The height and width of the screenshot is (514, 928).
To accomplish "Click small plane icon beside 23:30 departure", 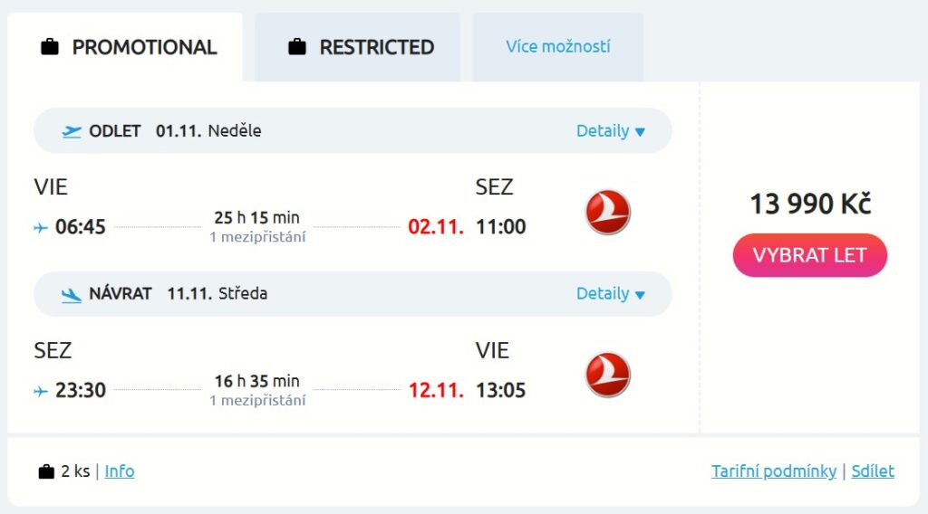I will click(x=41, y=391).
